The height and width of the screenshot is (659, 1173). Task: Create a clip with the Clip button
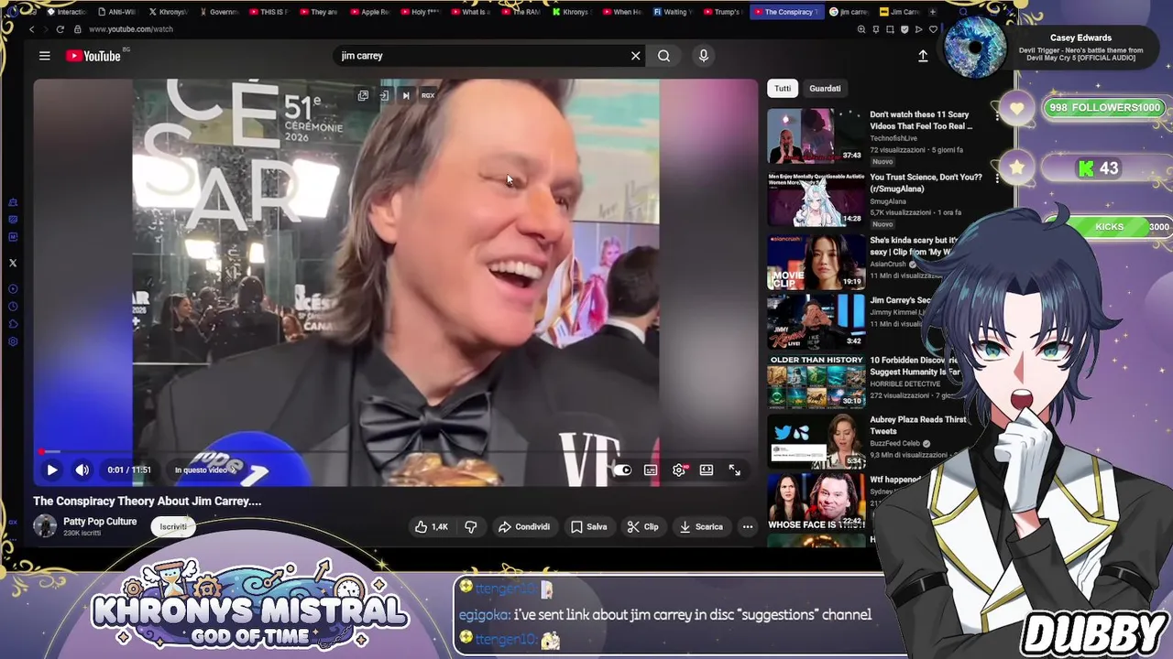642,526
